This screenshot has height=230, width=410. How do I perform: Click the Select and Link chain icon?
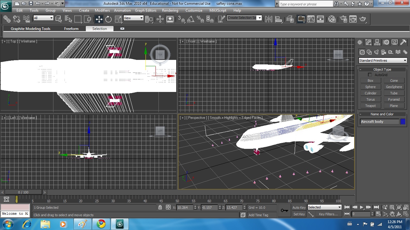[7, 19]
